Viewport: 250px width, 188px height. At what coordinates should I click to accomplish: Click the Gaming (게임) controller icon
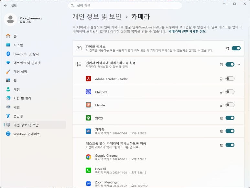[8, 107]
